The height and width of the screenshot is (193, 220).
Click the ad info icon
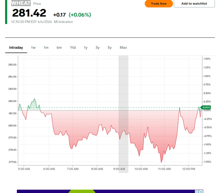pos(197,191)
